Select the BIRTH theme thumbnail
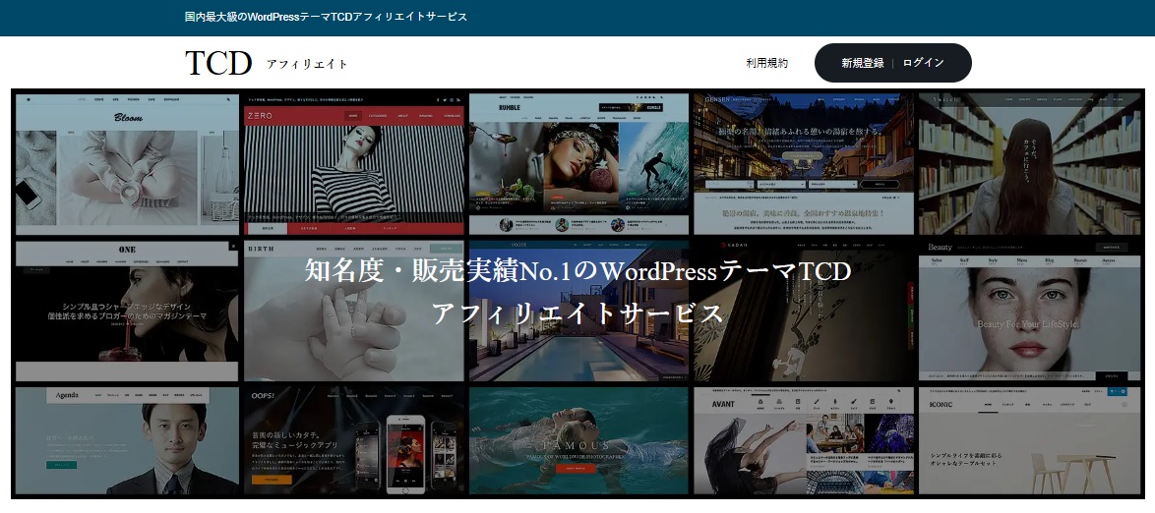Screen dimensions: 1155x513 (354, 311)
